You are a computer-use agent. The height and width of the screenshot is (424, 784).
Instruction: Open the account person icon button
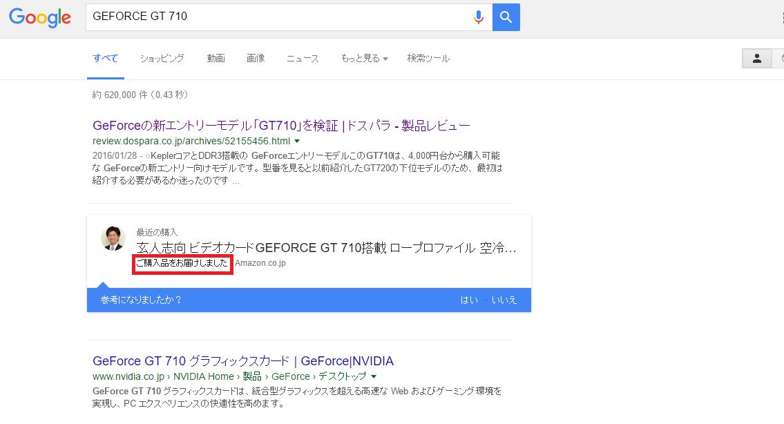tap(756, 59)
